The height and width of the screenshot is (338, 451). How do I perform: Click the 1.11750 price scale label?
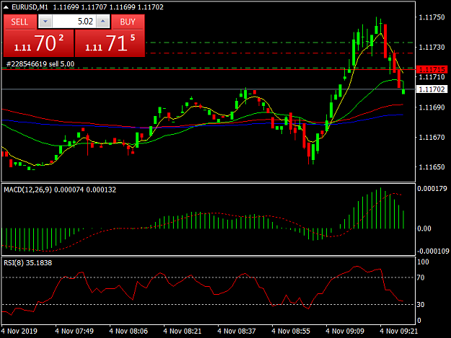click(432, 17)
